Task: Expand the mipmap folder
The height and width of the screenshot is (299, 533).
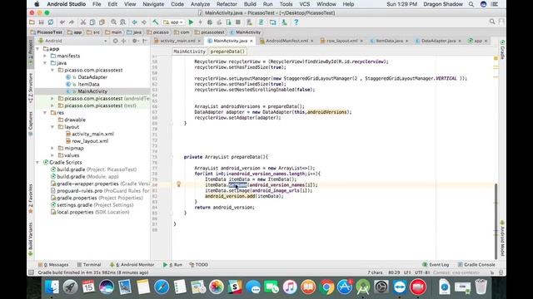Action: [52, 148]
